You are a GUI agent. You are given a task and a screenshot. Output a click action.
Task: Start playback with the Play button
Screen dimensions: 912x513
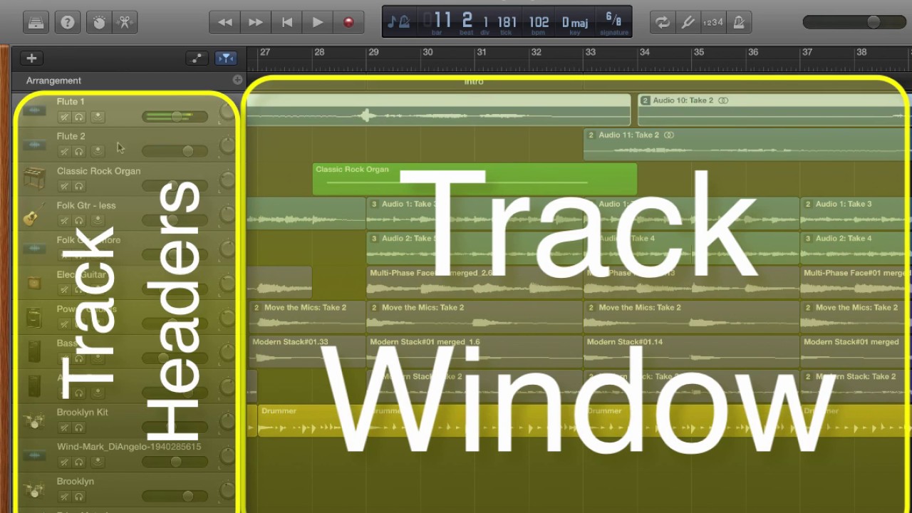[318, 22]
